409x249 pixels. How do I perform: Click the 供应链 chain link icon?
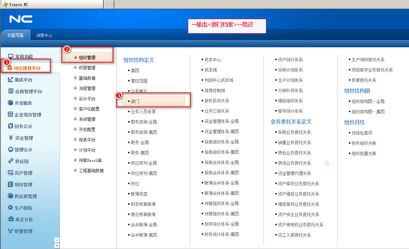coord(11,161)
